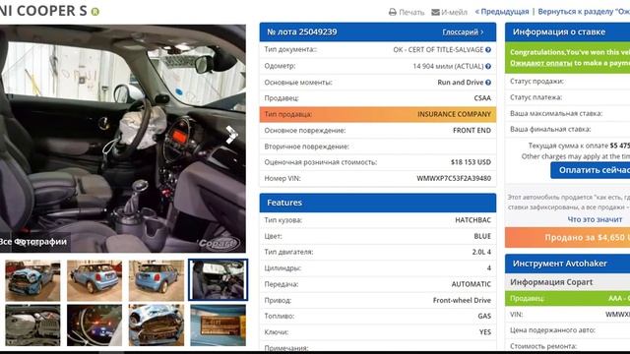
Task: Click the help icon beside Run and Drive
Action: [x=488, y=83]
